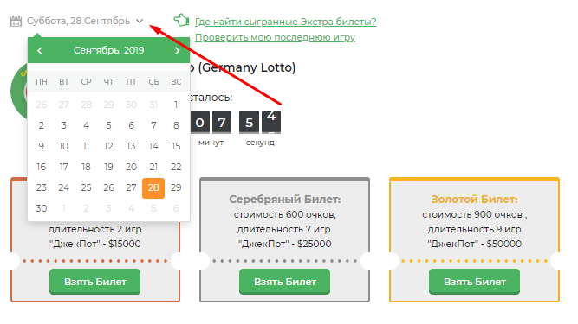Click the Сентябрь, 2019 month header
The image size is (578, 324).
pyautogui.click(x=108, y=50)
